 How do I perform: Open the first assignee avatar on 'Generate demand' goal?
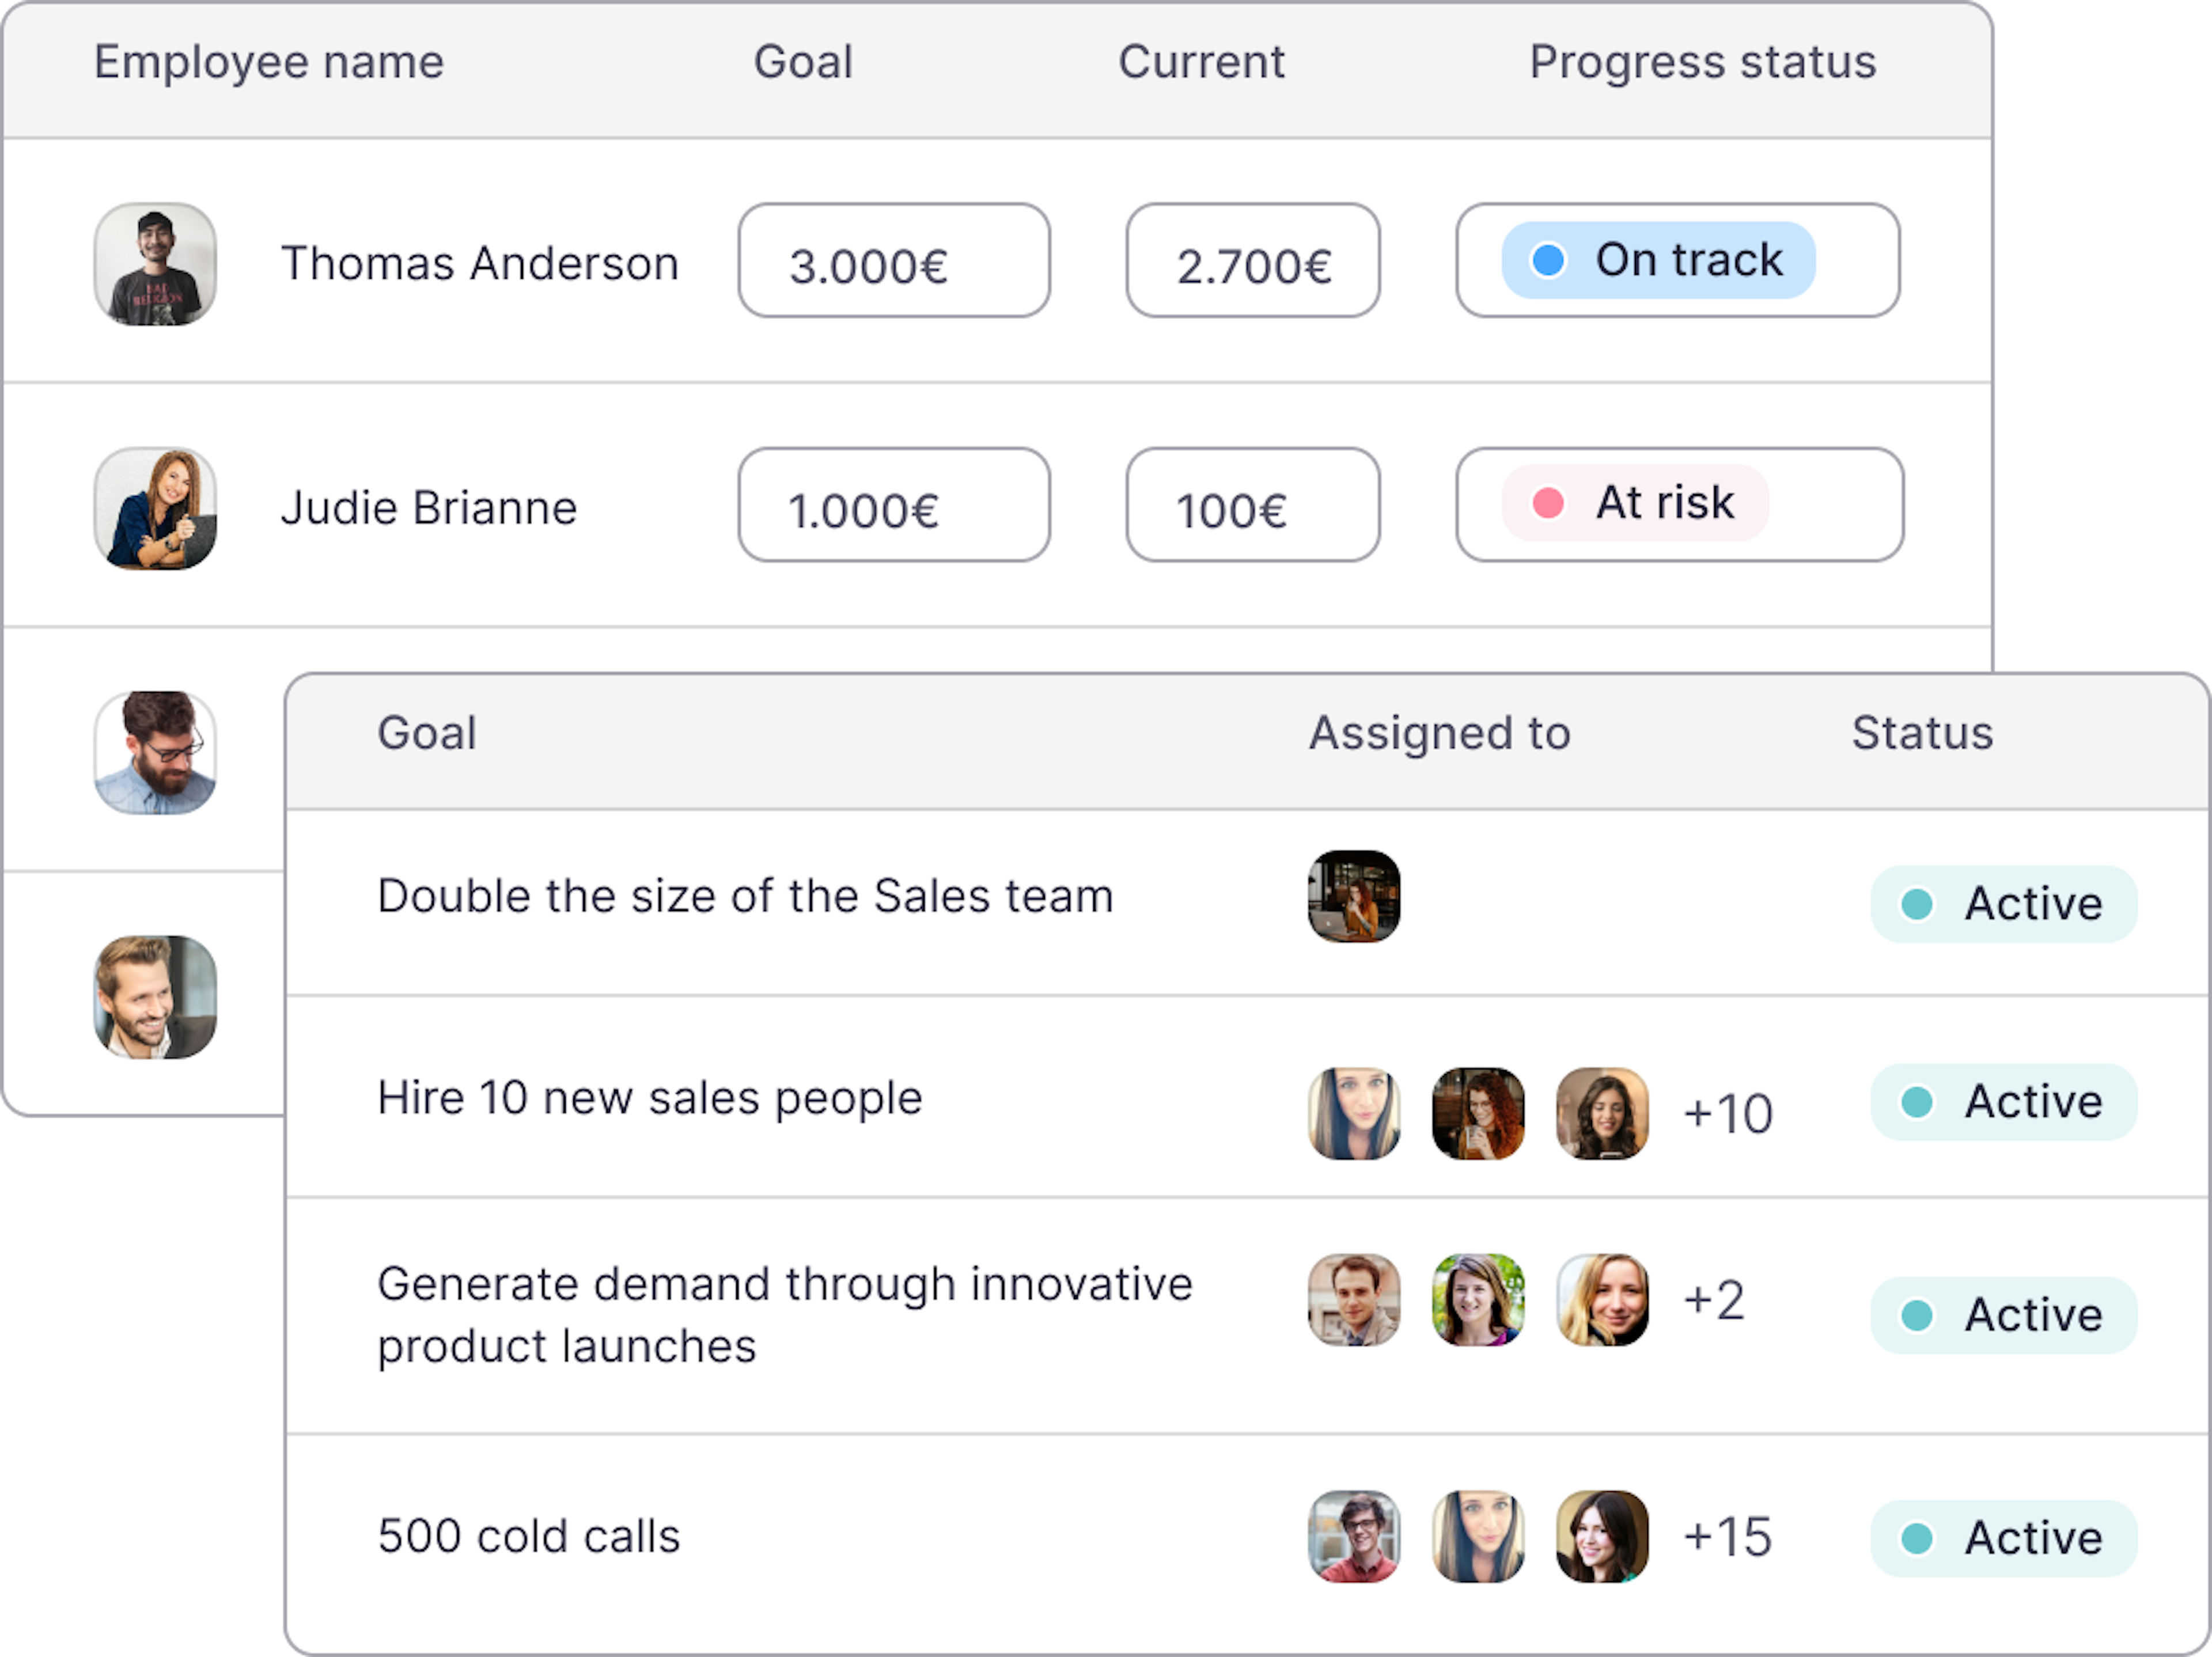coord(1353,1300)
